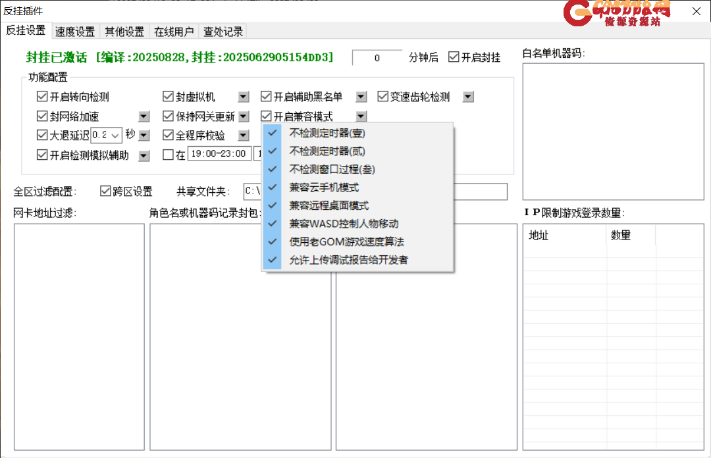The width and height of the screenshot is (711, 458).
Task: Open the arrow button for 开启检测模拟辅助
Action: pyautogui.click(x=144, y=155)
